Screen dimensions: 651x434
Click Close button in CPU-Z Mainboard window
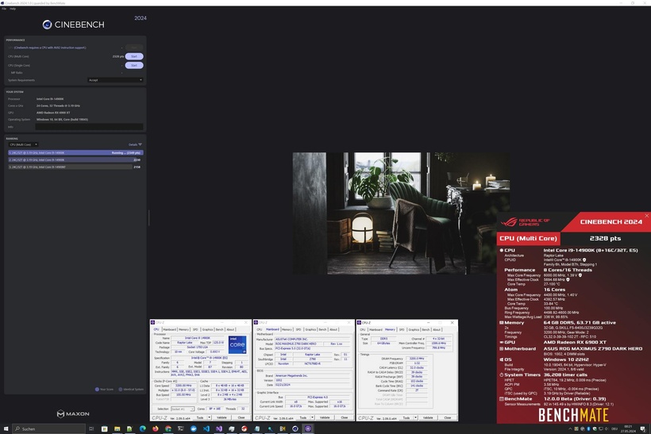click(345, 418)
